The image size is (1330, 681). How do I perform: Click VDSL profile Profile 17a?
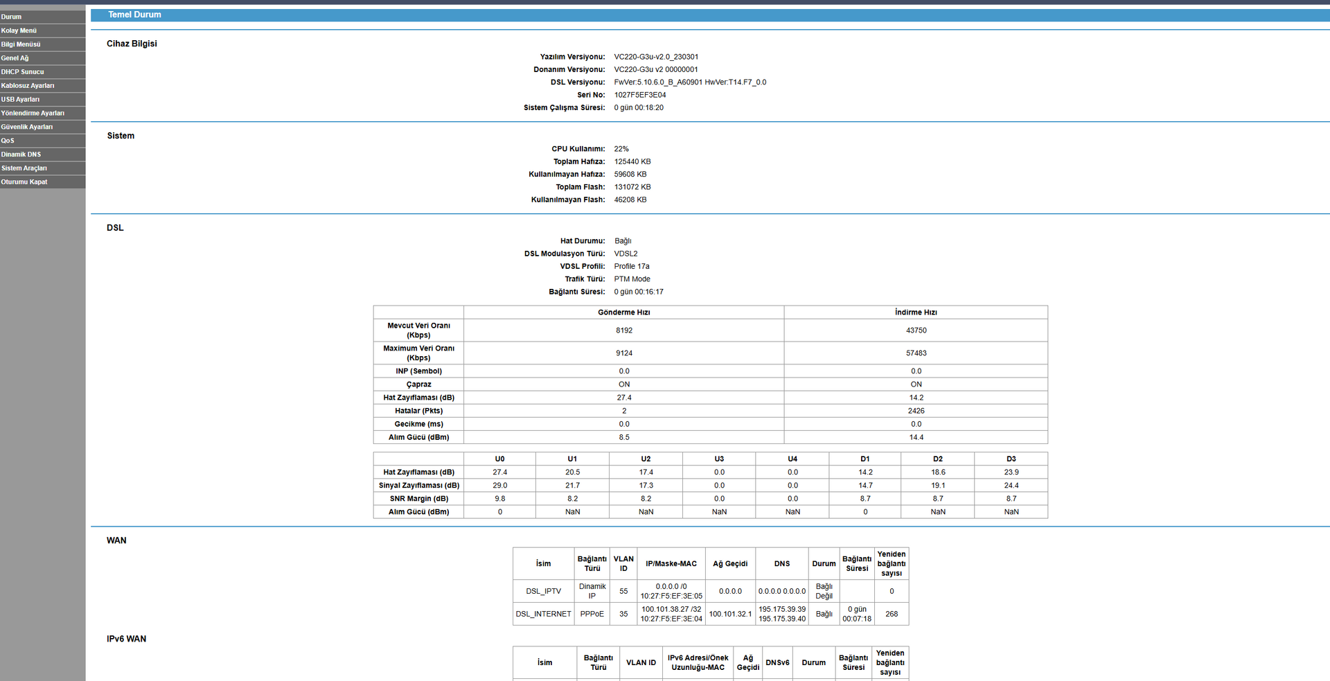(632, 266)
